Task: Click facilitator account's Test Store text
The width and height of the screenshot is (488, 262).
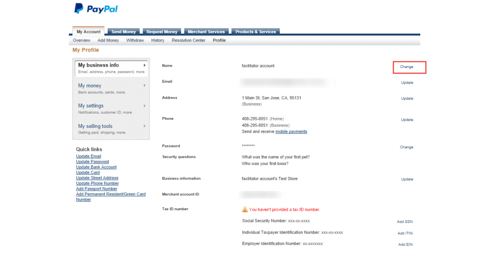Action: click(270, 179)
